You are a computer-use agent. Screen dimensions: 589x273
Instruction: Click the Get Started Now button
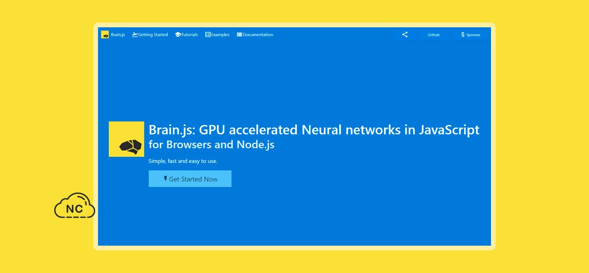coord(190,179)
